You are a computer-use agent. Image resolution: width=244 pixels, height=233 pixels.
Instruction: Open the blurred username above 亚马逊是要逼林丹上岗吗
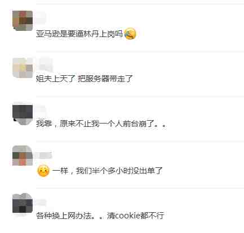tap(41, 18)
